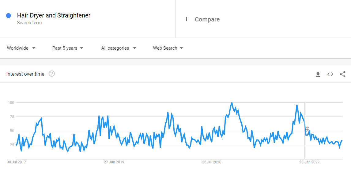This screenshot has height=183, width=351.
Task: Click the 27 Jan 2019 axis label
Action: pos(114,162)
